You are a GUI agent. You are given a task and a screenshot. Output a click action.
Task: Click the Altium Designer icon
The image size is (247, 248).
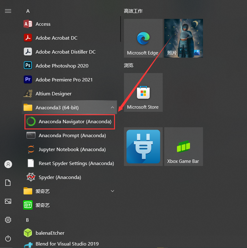tap(28, 94)
